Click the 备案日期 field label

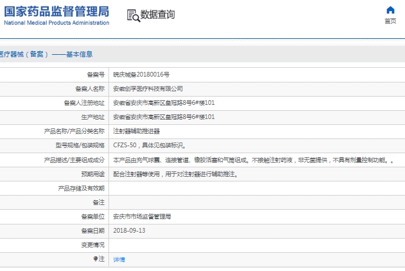tap(93, 231)
